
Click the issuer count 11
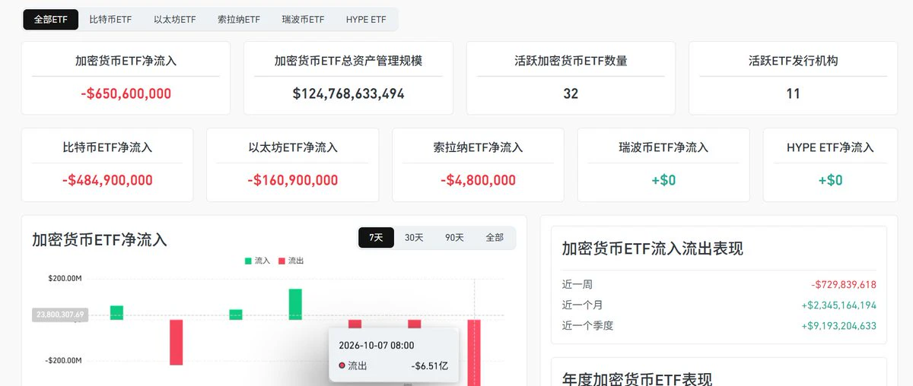click(793, 93)
